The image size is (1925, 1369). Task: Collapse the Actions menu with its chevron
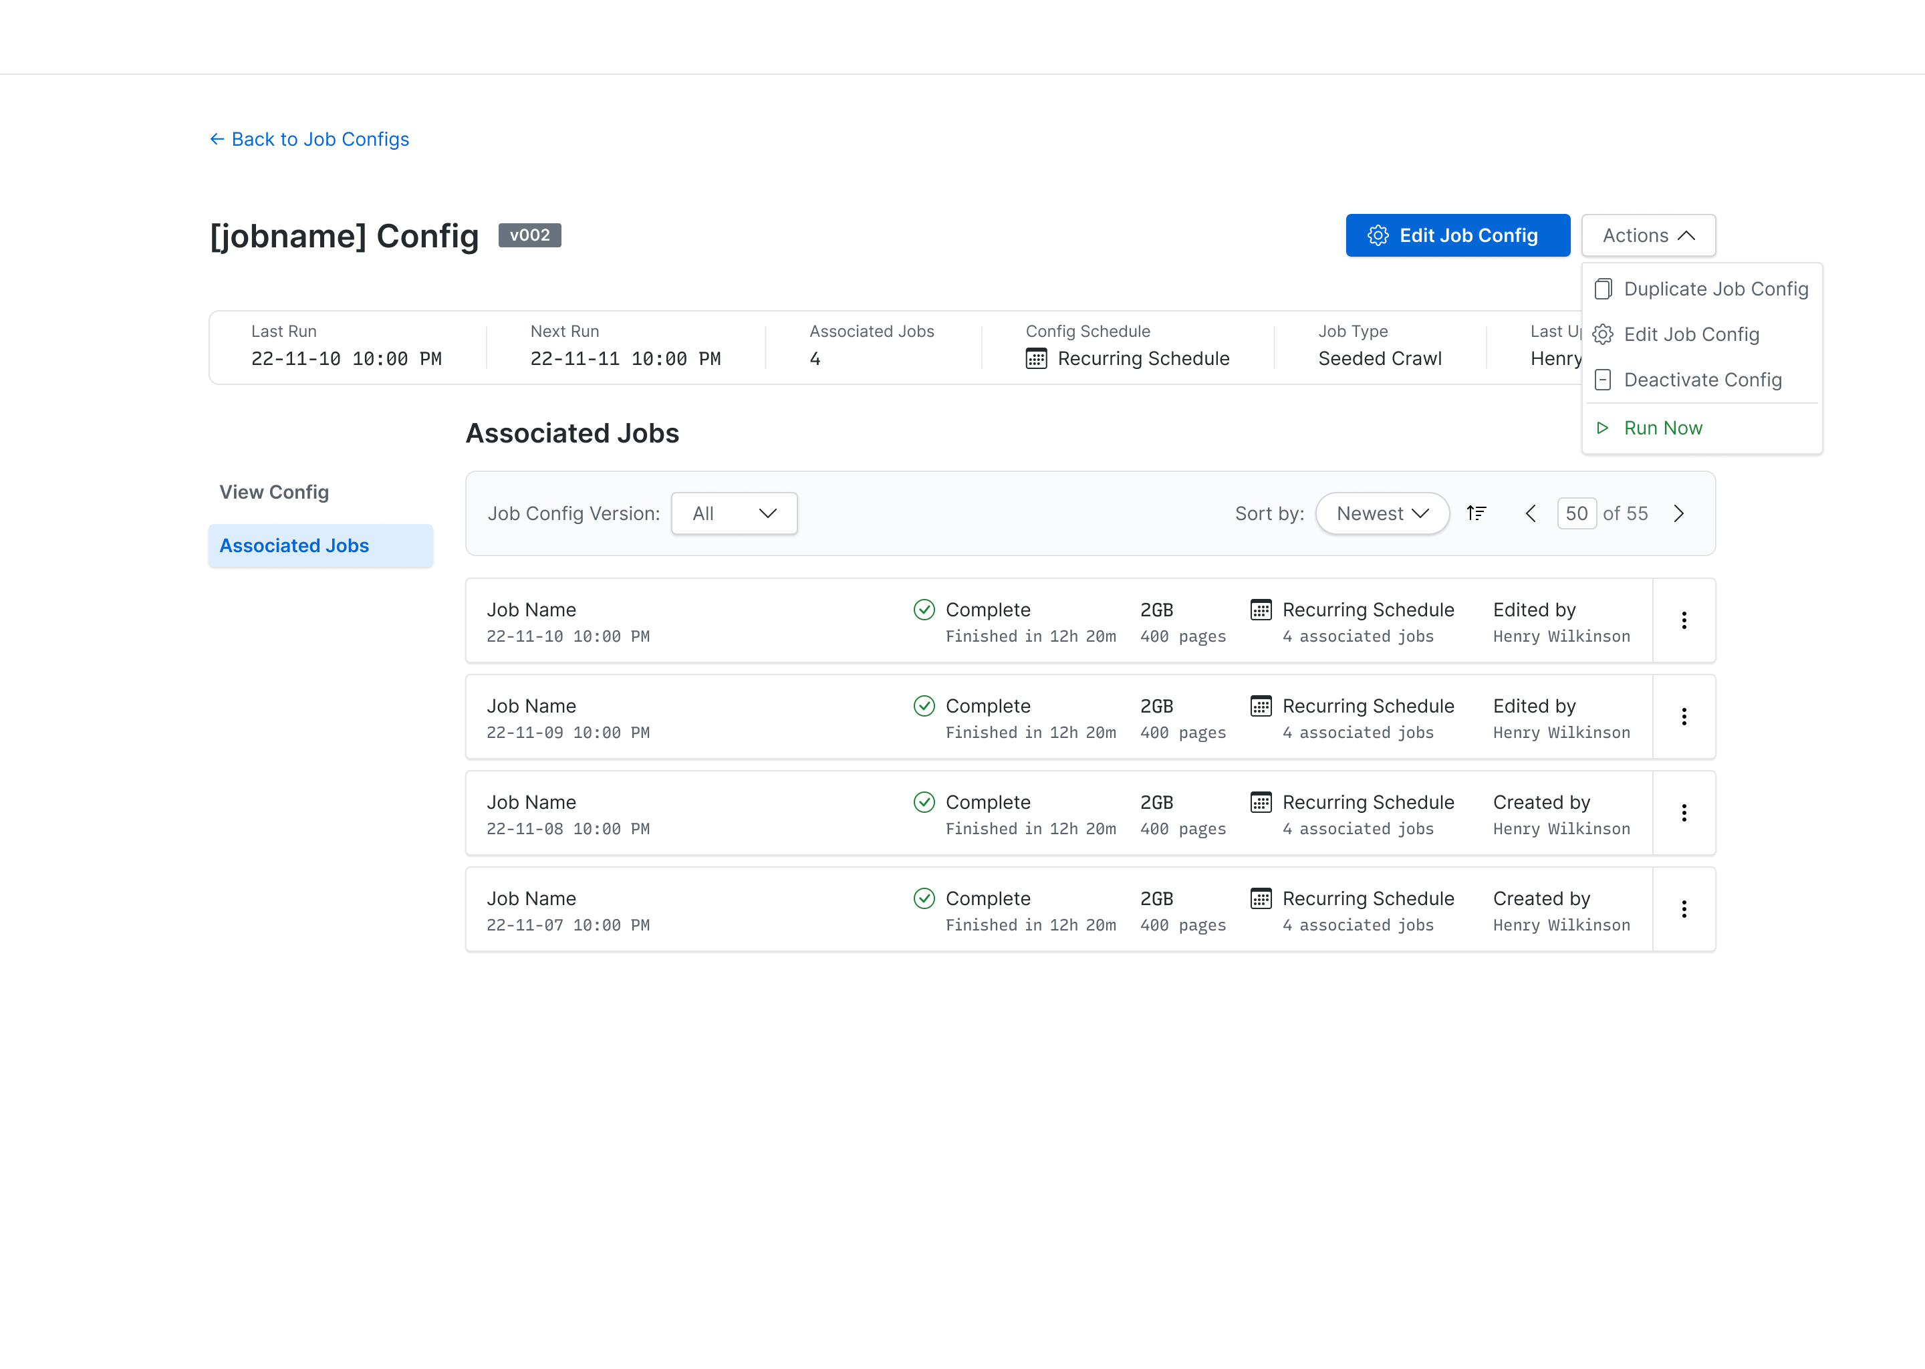pos(1686,235)
